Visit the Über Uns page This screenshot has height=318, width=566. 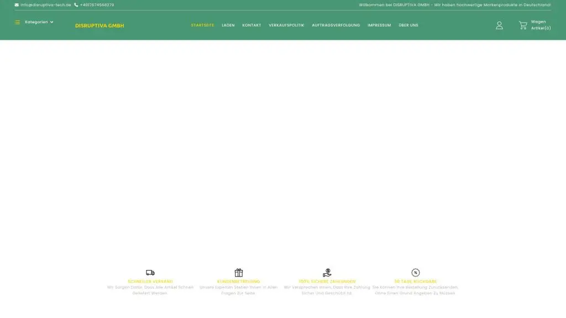click(x=408, y=25)
